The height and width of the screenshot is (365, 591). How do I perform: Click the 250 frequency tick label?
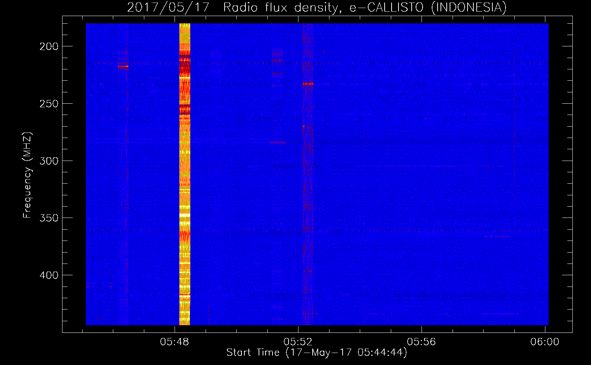[49, 104]
